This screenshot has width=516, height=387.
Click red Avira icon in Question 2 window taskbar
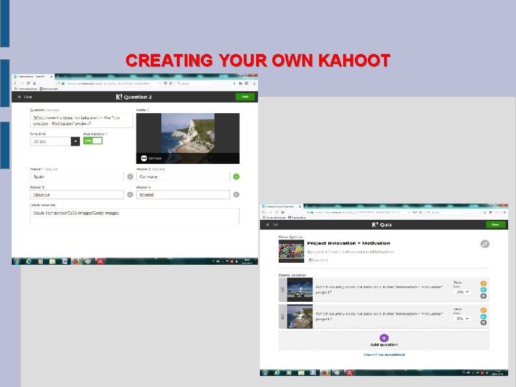point(100,261)
